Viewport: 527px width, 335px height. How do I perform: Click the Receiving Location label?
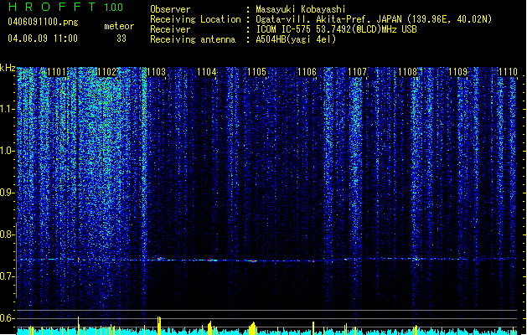pos(195,19)
